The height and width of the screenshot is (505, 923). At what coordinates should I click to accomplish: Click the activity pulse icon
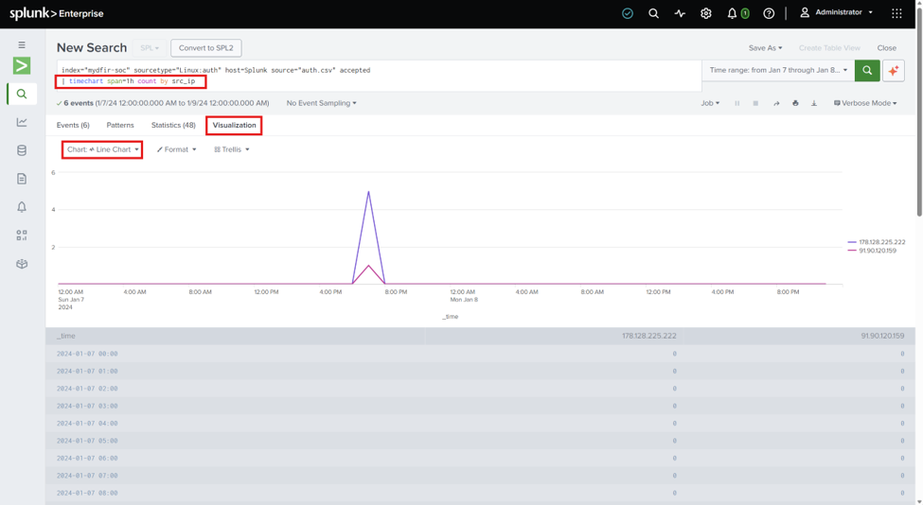pos(680,13)
